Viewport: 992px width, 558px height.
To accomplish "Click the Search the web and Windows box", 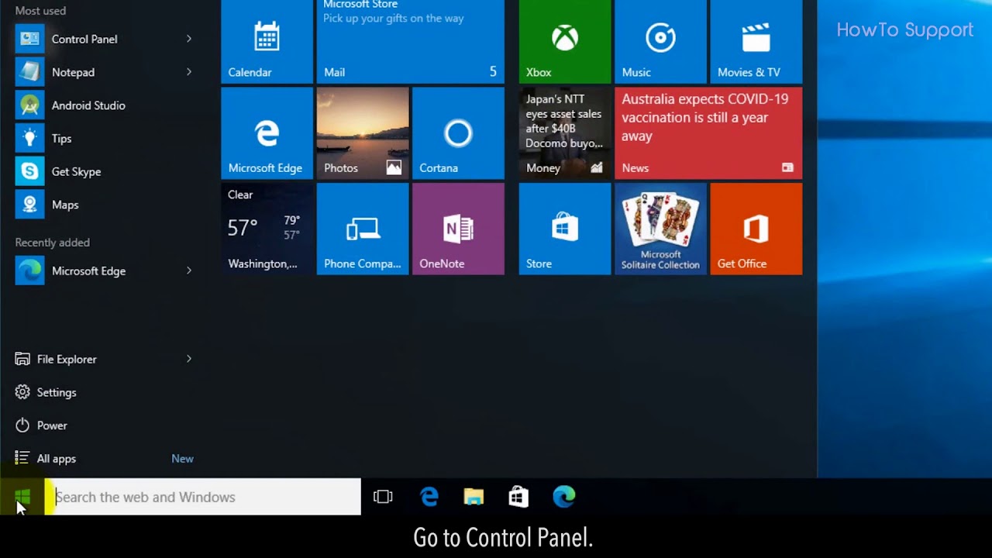I will [x=203, y=497].
